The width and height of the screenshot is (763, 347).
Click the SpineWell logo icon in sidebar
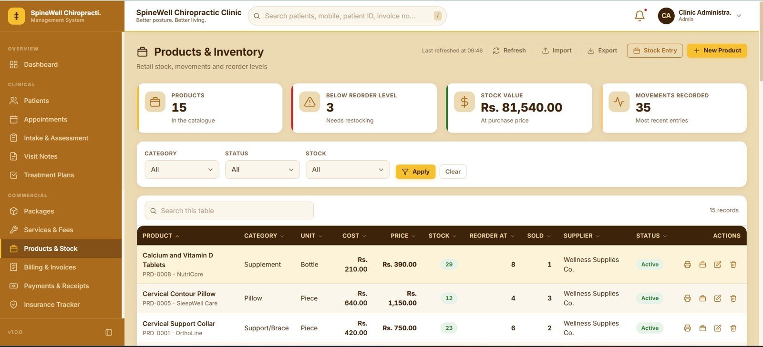pyautogui.click(x=16, y=16)
